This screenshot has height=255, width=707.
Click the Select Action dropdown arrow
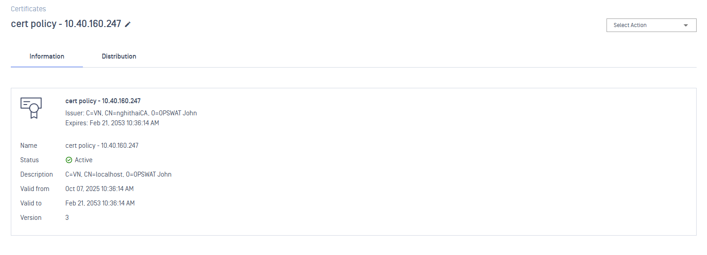tap(686, 25)
